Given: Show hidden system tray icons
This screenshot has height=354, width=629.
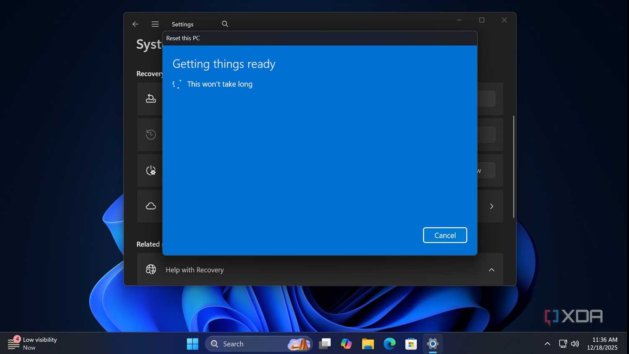Looking at the screenshot, I should coord(547,344).
